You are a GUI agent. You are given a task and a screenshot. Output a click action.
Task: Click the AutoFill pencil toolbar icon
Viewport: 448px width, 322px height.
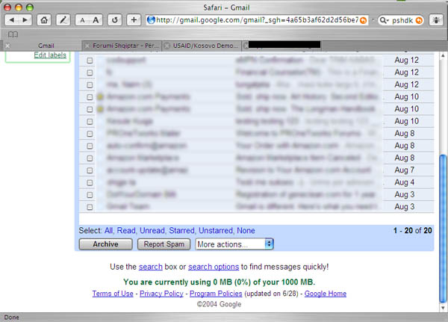(x=63, y=20)
